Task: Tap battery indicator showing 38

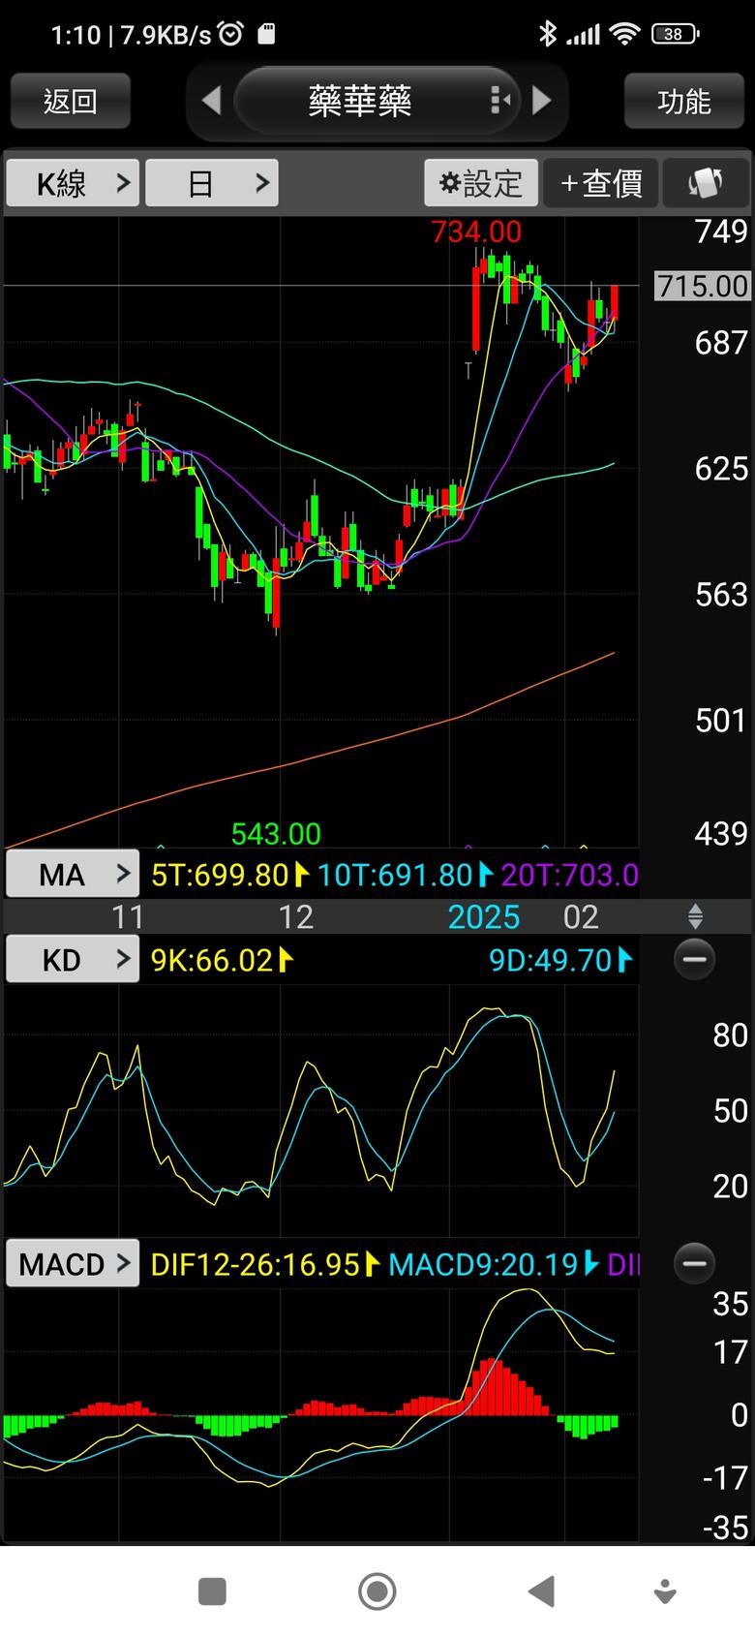Action: [675, 35]
